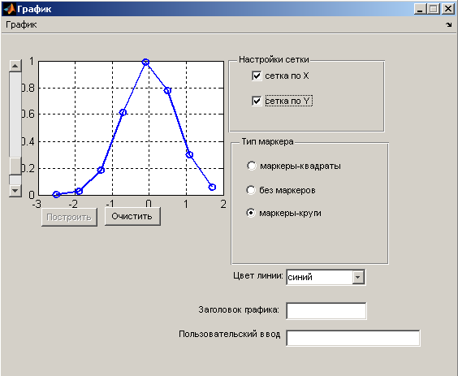This screenshot has height=376, width=458.
Task: Click the 'Настройки сетки' panel title
Action: (x=274, y=59)
